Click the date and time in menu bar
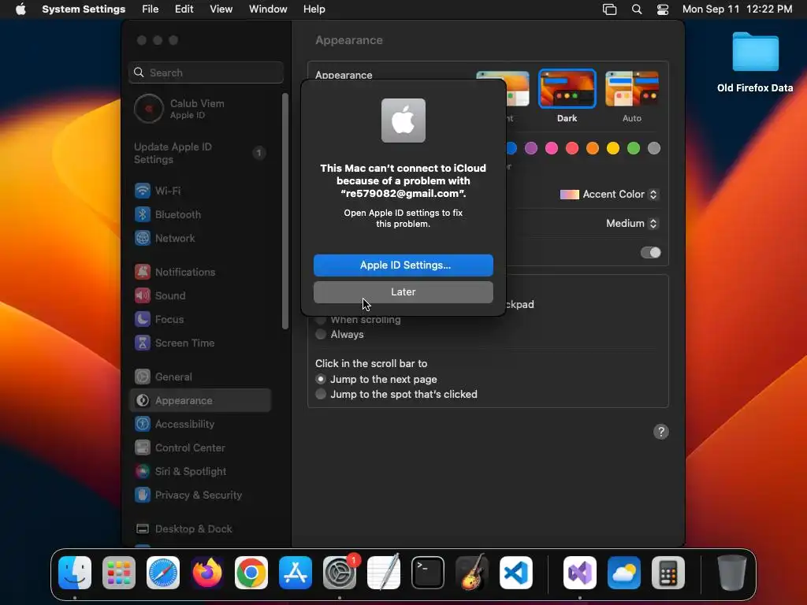The width and height of the screenshot is (807, 605). pos(737,9)
